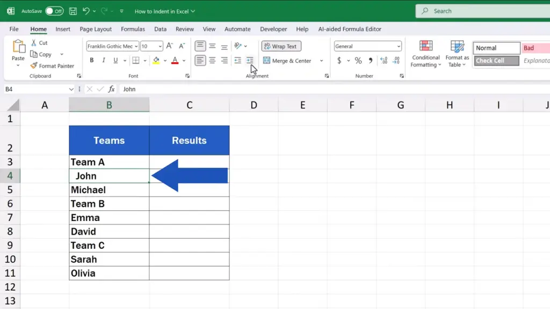Open the Merge & Center dropdown arrow
Viewport: 550px width, 309px height.
tap(322, 61)
